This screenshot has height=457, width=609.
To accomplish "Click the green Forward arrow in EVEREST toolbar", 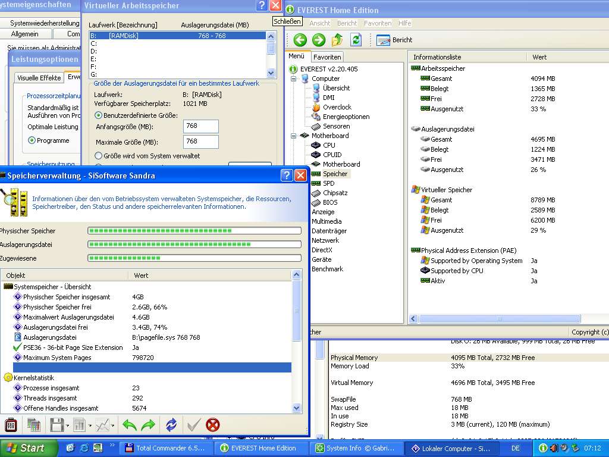I will 319,40.
